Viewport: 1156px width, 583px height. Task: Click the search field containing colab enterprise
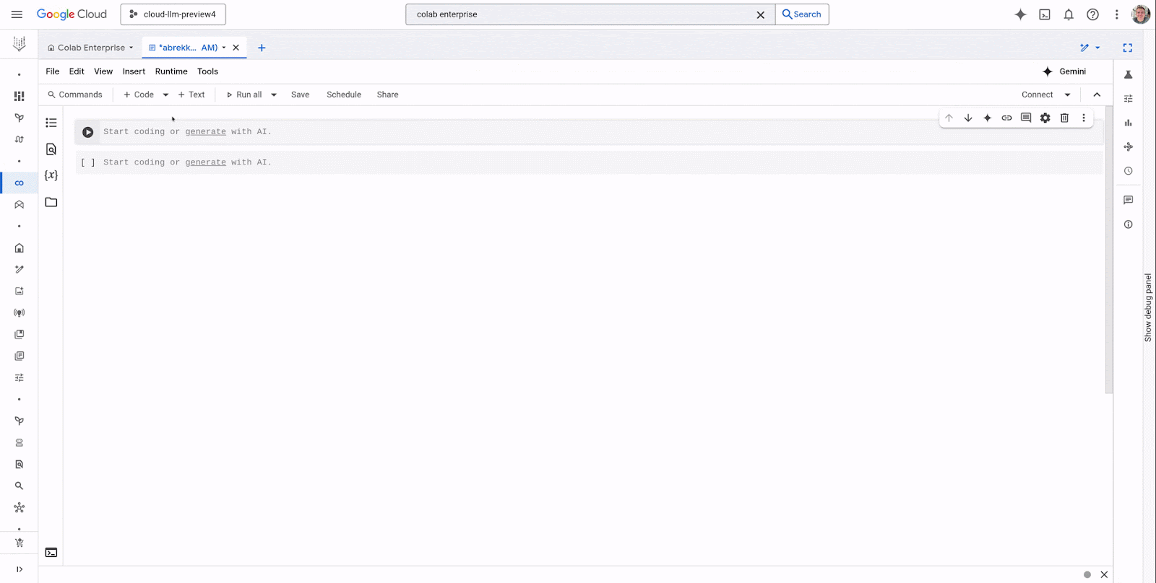tap(582, 14)
